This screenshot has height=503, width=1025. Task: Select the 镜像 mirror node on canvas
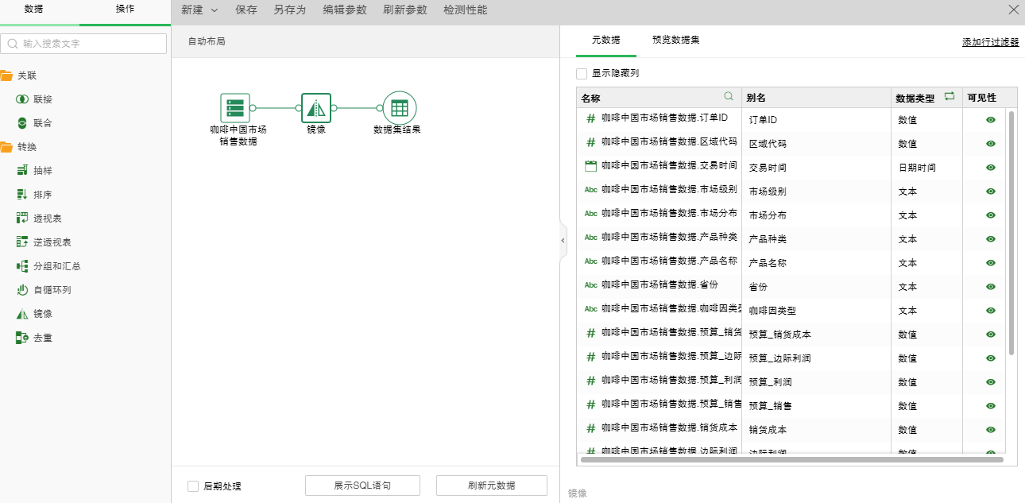315,108
